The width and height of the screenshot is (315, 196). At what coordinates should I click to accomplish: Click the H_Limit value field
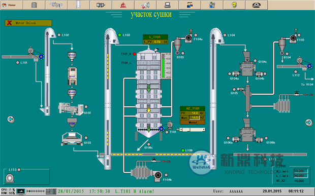[301, 171]
